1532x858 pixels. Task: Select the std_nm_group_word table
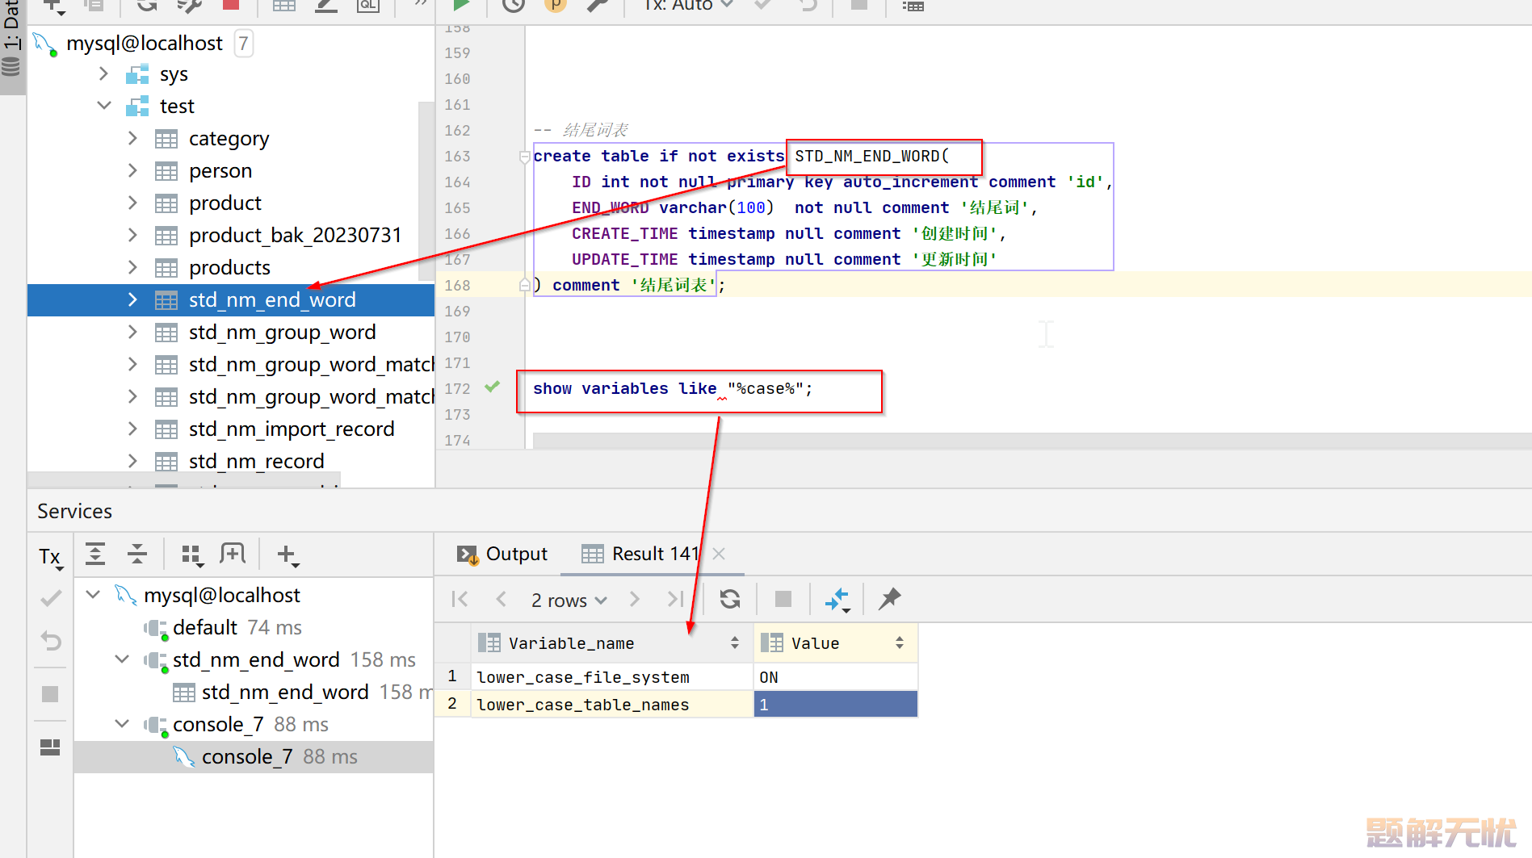pyautogui.click(x=283, y=332)
